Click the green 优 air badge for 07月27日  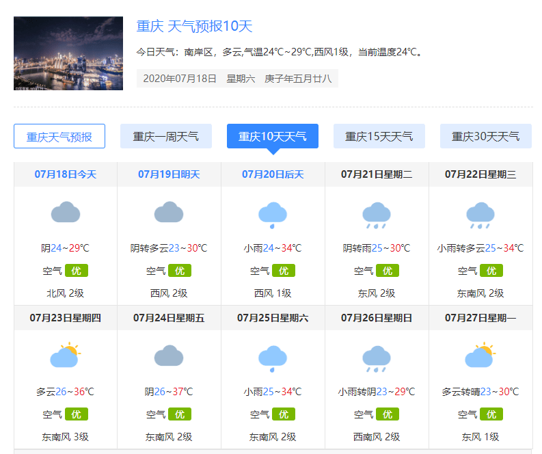(491, 414)
